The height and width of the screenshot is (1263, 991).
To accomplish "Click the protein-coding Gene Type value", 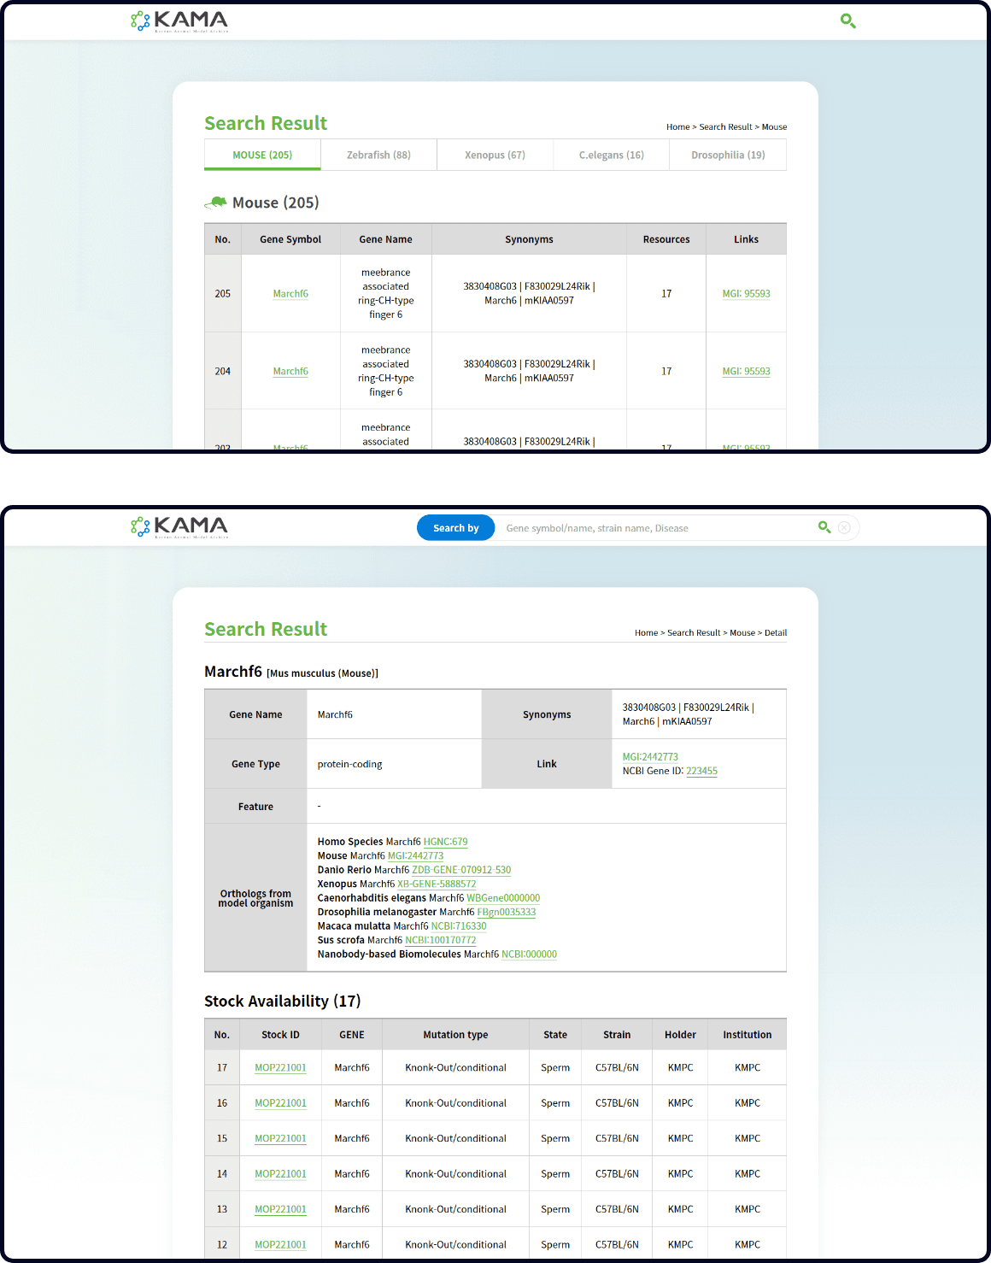I will click(349, 764).
